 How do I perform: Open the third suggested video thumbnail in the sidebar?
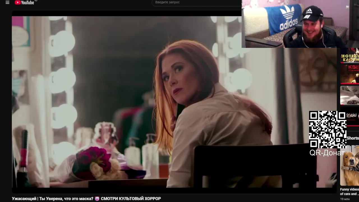coord(349,95)
